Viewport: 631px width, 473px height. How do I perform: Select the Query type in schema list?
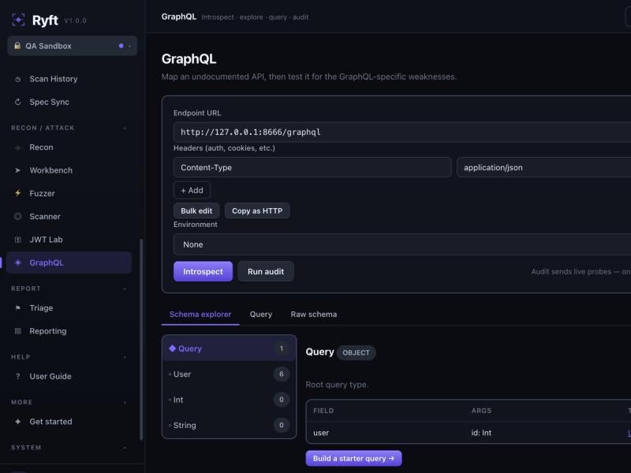click(229, 348)
